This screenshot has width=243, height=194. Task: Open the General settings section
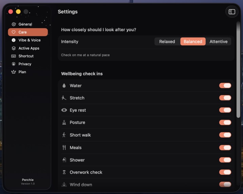28,24
